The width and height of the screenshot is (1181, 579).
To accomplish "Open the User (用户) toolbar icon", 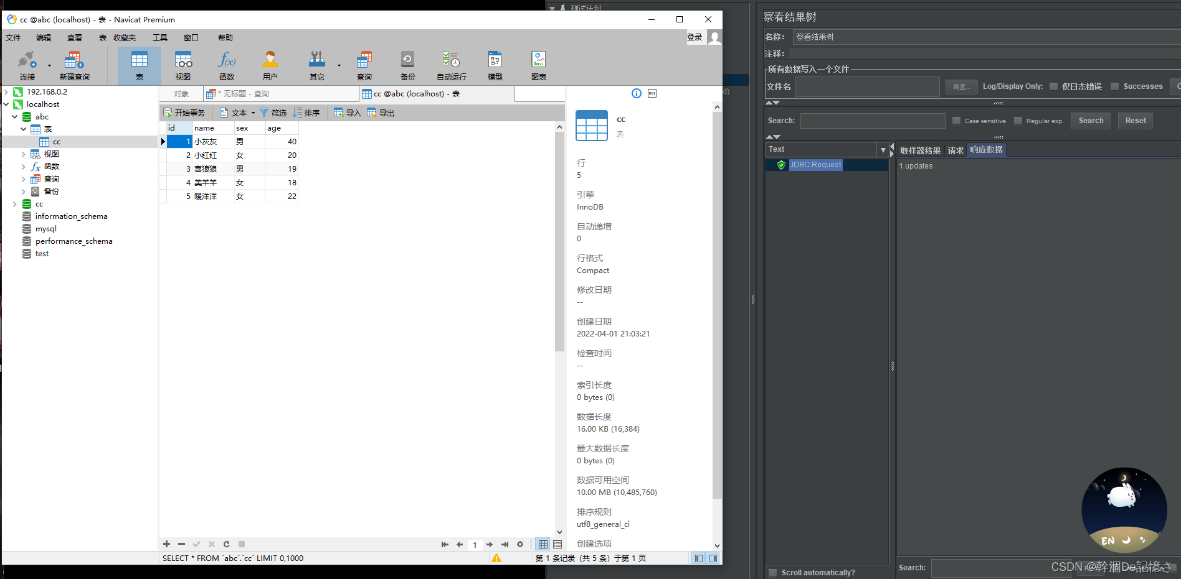I will [x=270, y=66].
